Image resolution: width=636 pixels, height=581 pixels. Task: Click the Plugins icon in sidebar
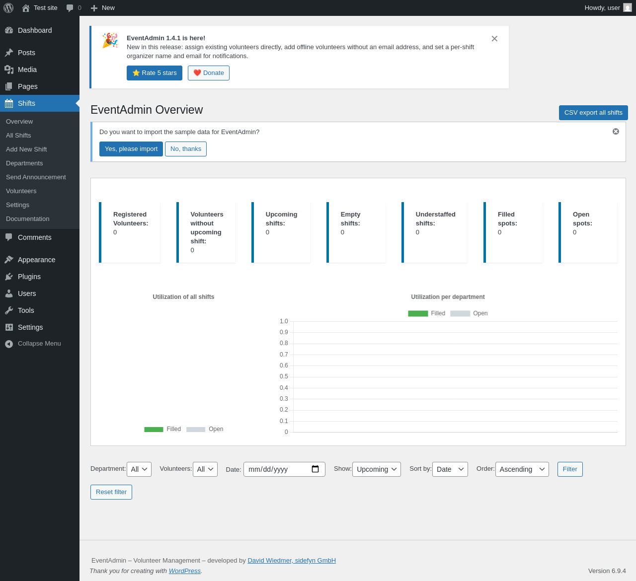coord(9,277)
